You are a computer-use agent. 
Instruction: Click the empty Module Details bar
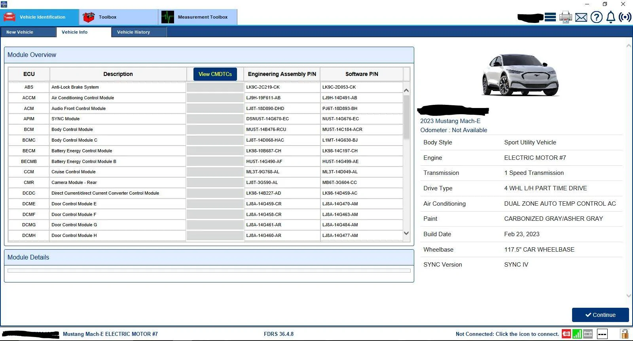(209, 271)
